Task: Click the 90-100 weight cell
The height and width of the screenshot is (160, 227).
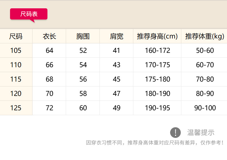Action: (x=205, y=108)
